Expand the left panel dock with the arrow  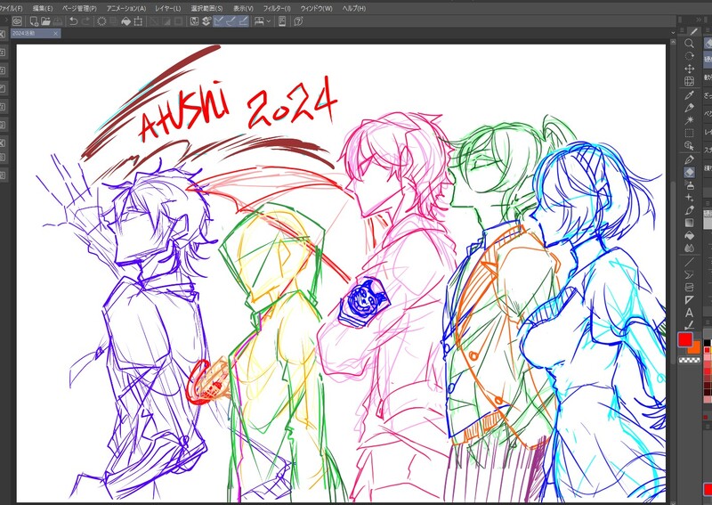click(6, 20)
